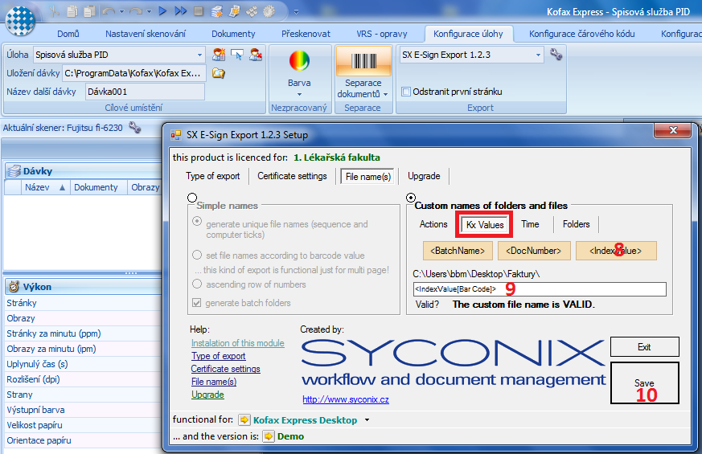Open the Přeskenovat ribbon tab
Viewport: 702px width, 454px height.
coord(306,34)
